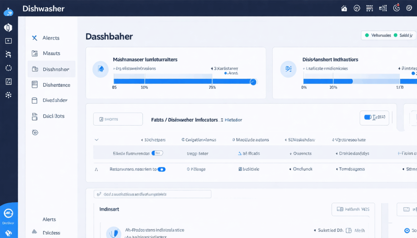
Task: Open Alerts at the sidebar bottom
Action: (49, 219)
